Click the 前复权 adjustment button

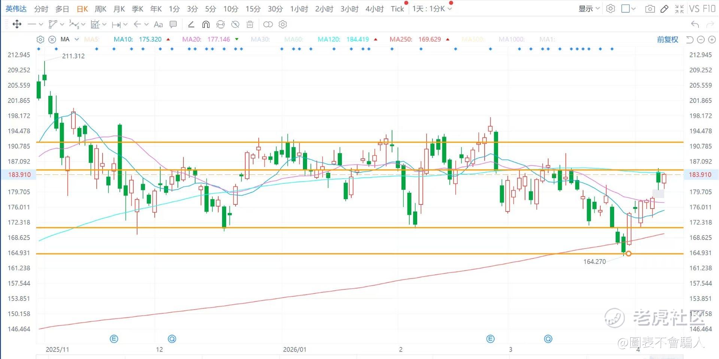click(x=668, y=39)
